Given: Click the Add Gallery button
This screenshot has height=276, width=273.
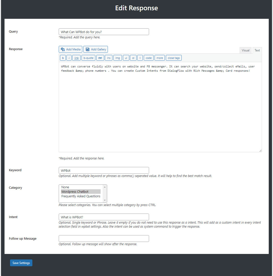Looking at the screenshot, I should pos(96,49).
